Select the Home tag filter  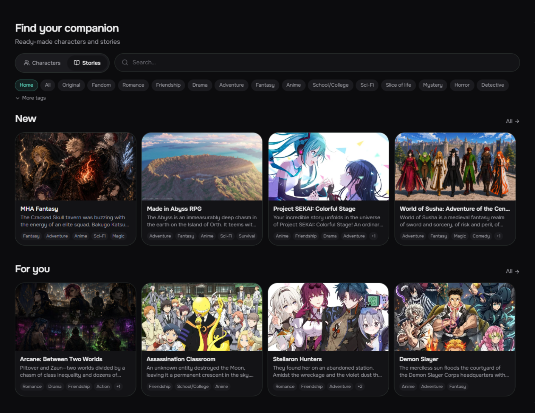[x=26, y=85]
